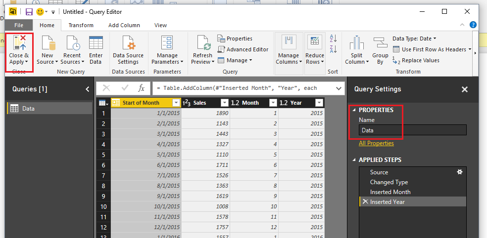Collapse the Queries pane
The width and height of the screenshot is (487, 238).
coord(88,89)
